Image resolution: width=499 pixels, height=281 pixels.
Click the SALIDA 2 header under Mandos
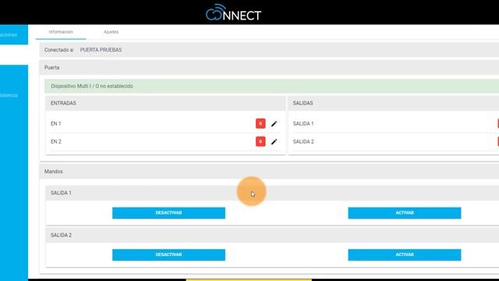272,235
